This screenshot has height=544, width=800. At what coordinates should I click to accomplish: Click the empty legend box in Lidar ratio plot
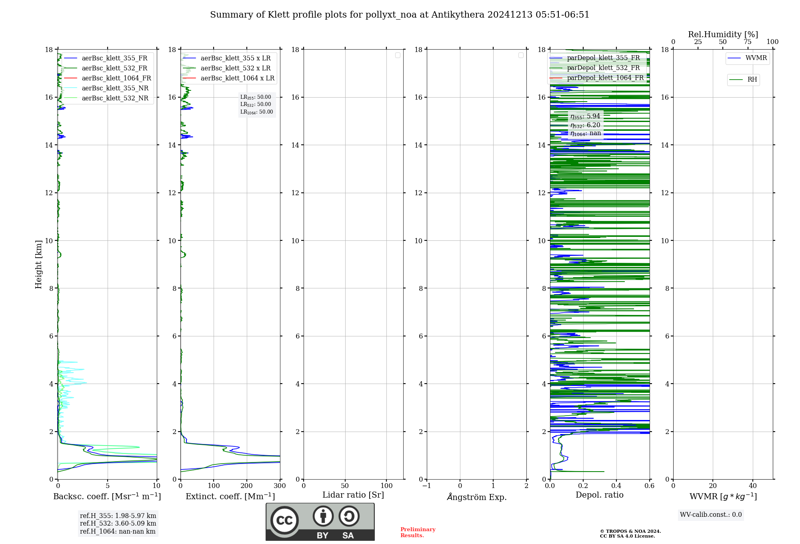click(x=398, y=55)
